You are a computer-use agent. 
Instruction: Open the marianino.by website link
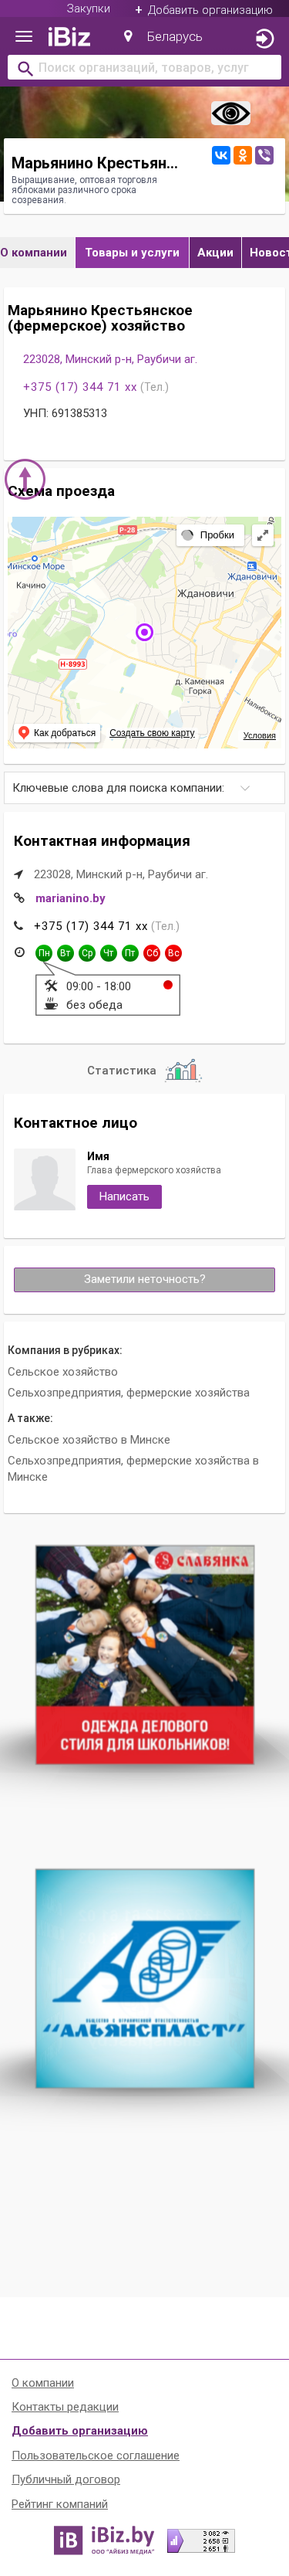tap(70, 898)
